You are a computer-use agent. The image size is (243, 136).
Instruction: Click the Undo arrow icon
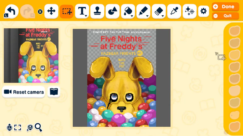(11, 11)
